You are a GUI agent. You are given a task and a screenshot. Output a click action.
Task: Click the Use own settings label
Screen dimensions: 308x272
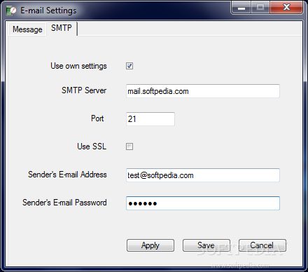(x=78, y=66)
